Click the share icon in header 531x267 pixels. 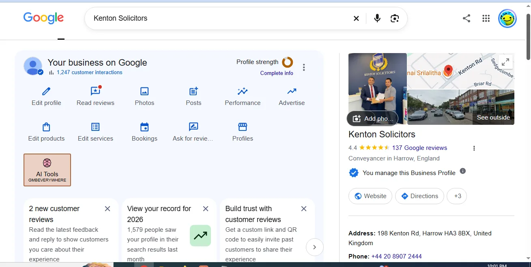[467, 18]
